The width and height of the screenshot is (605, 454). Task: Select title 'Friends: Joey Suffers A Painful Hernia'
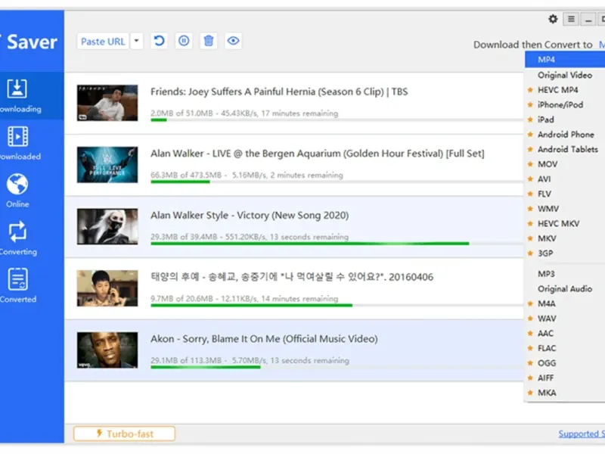(x=279, y=92)
